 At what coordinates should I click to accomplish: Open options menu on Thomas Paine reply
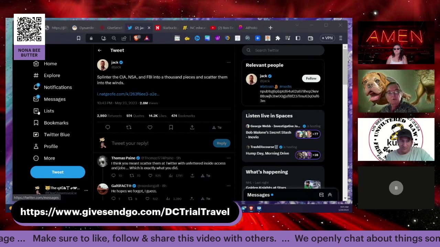click(x=228, y=158)
